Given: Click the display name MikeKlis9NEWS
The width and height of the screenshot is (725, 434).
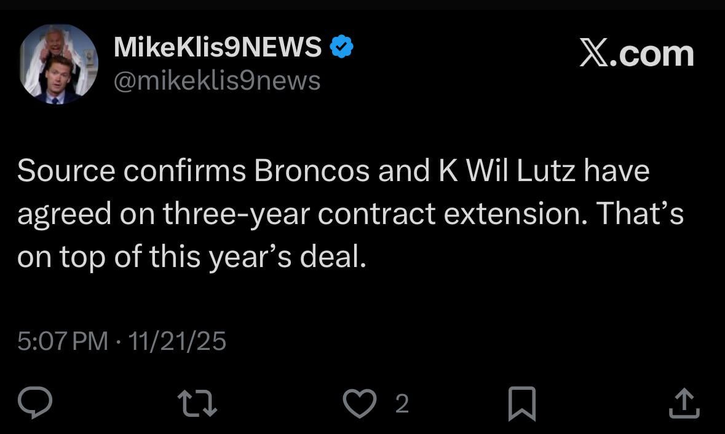Looking at the screenshot, I should (x=217, y=45).
